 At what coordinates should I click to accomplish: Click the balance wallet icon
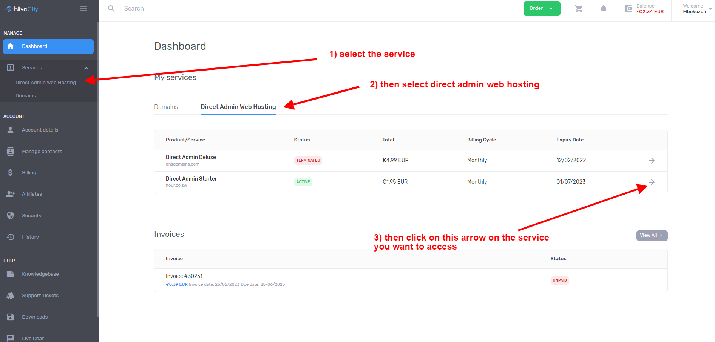(x=628, y=9)
